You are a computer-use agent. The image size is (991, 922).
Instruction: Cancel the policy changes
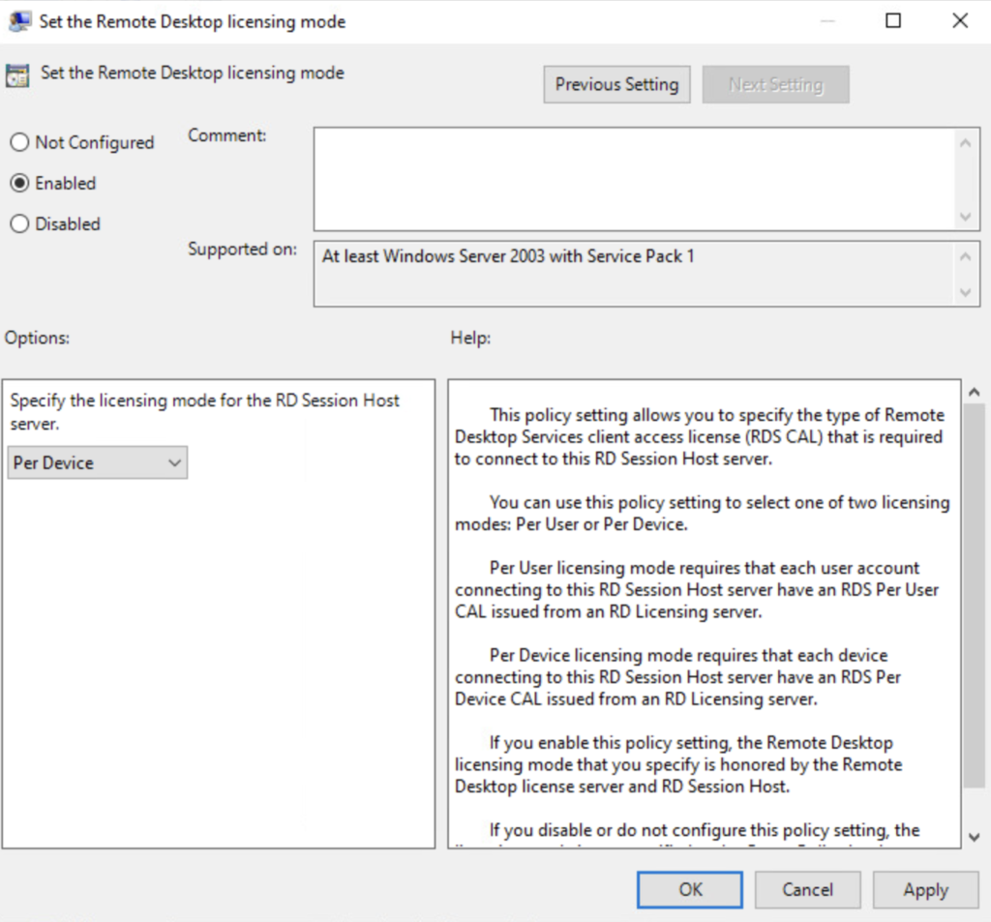[807, 889]
